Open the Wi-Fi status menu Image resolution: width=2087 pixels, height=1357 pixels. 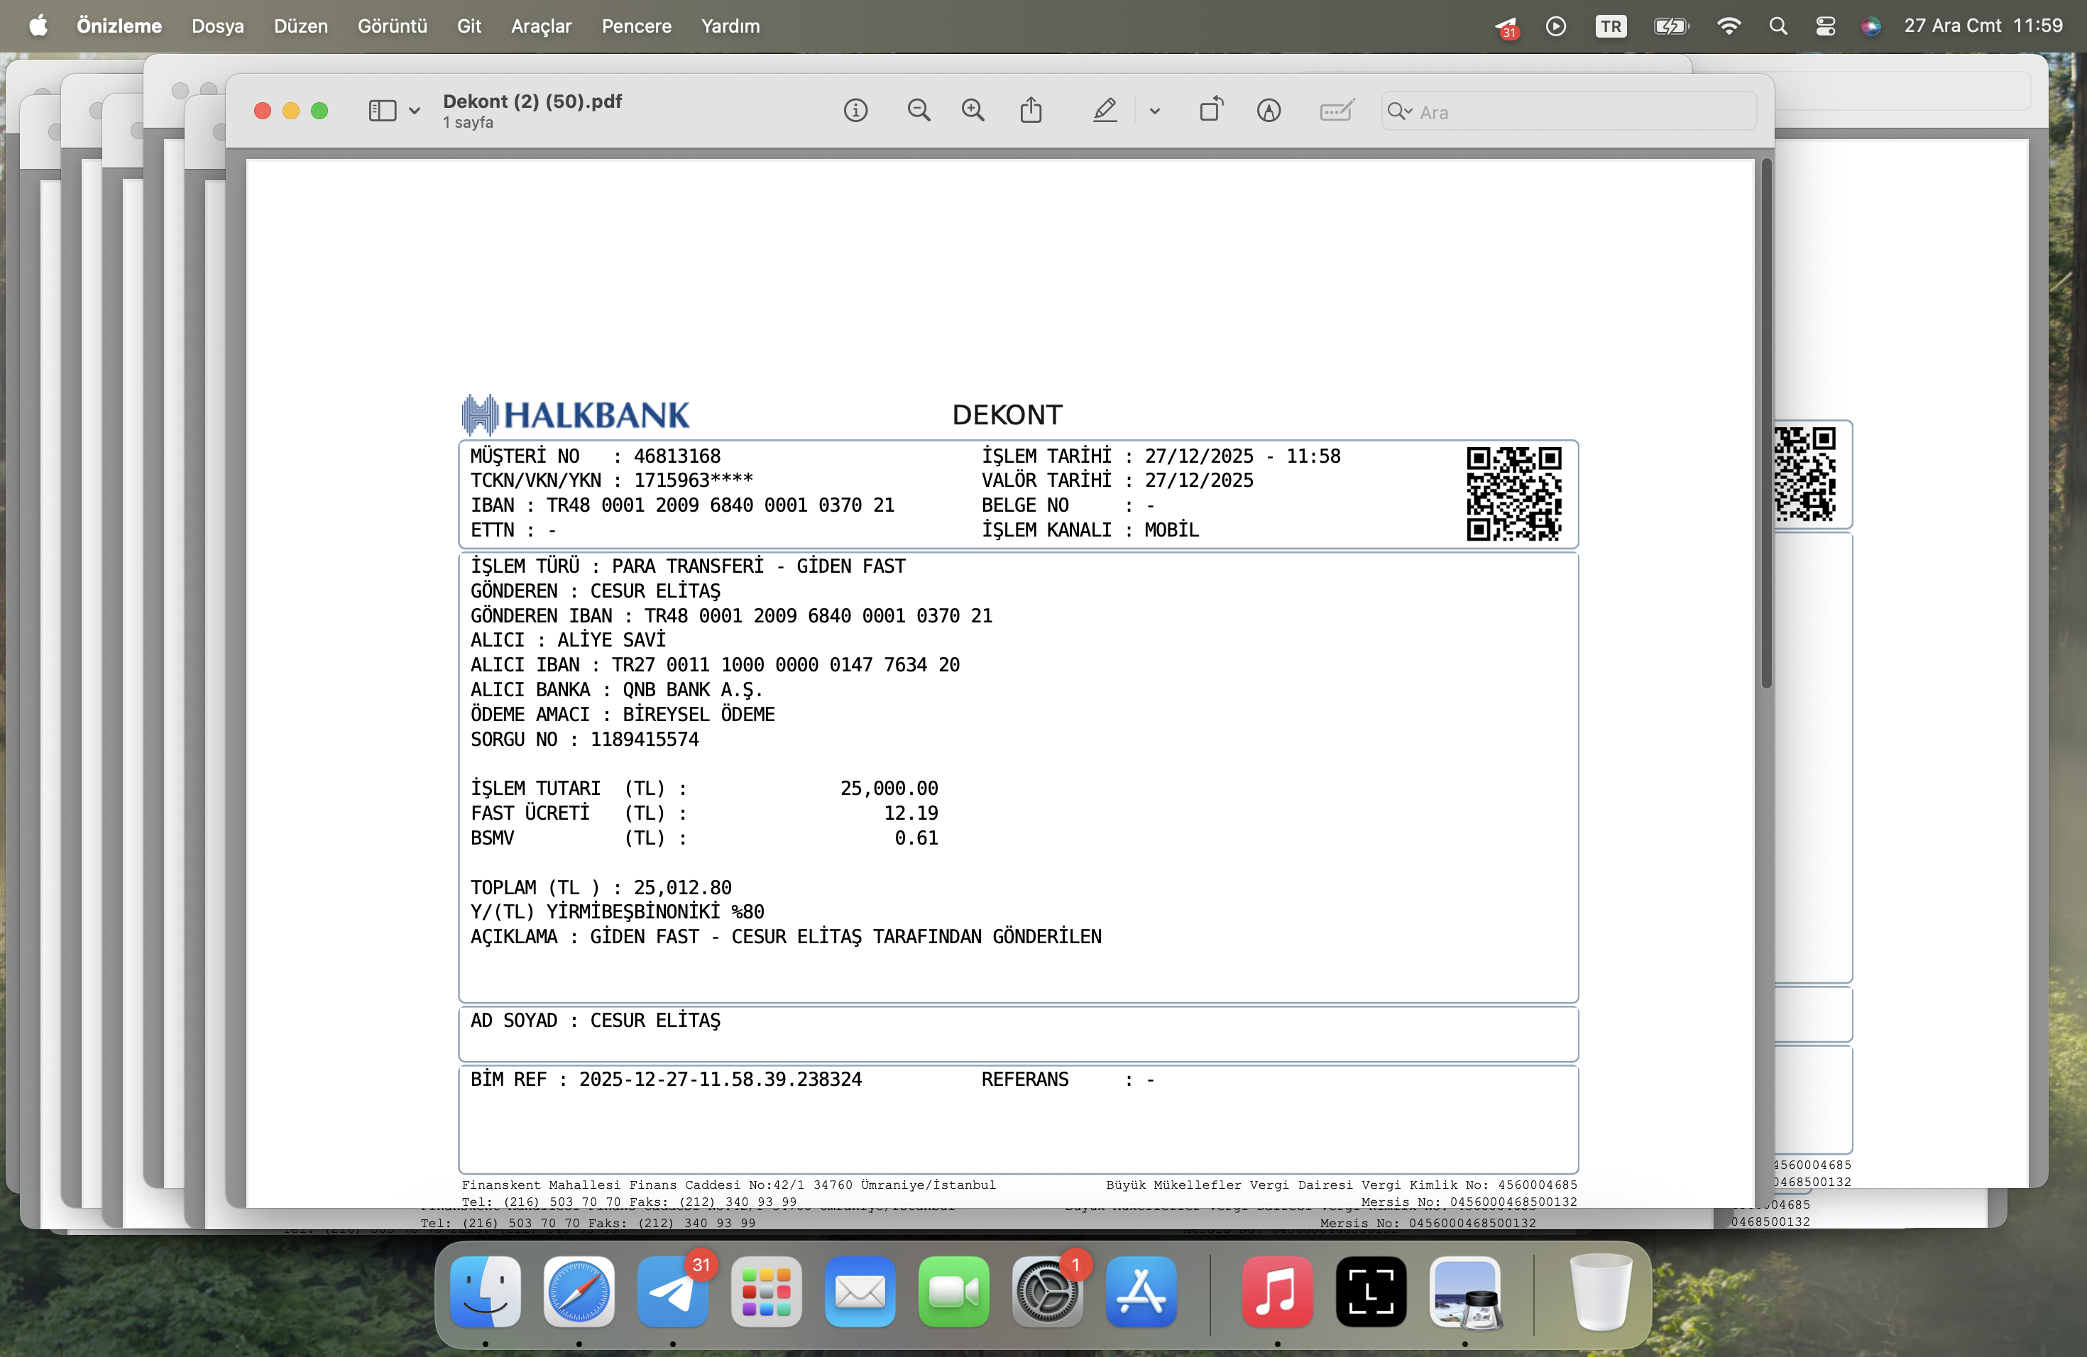(1729, 26)
